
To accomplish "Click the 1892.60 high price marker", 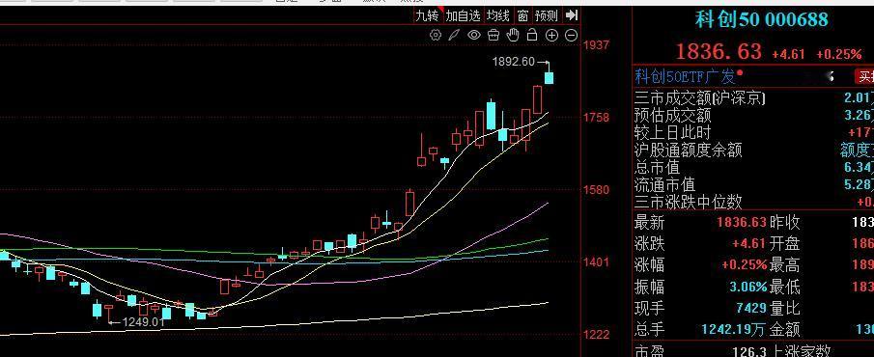I will pyautogui.click(x=514, y=61).
